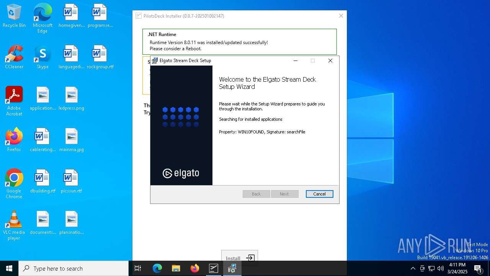Close the PilotsDeck Installer window
Image resolution: width=490 pixels, height=276 pixels.
point(341,16)
